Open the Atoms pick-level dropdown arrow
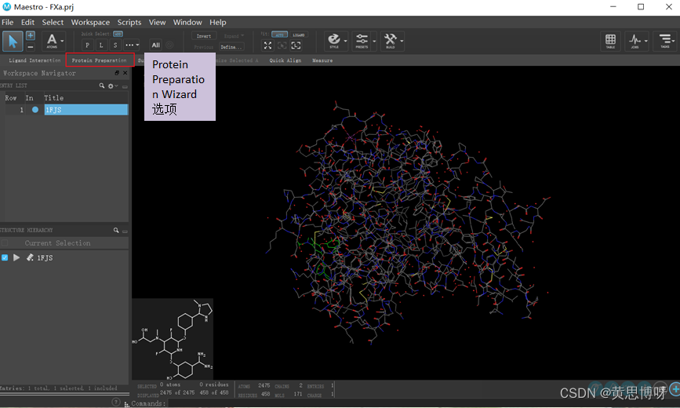Screen dimensions: 680x408 point(63,42)
